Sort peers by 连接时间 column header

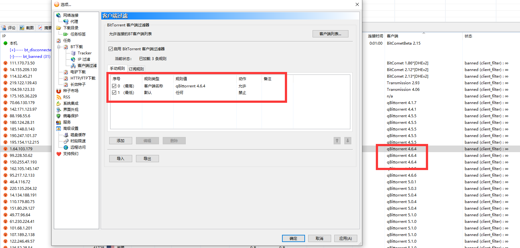click(x=376, y=36)
